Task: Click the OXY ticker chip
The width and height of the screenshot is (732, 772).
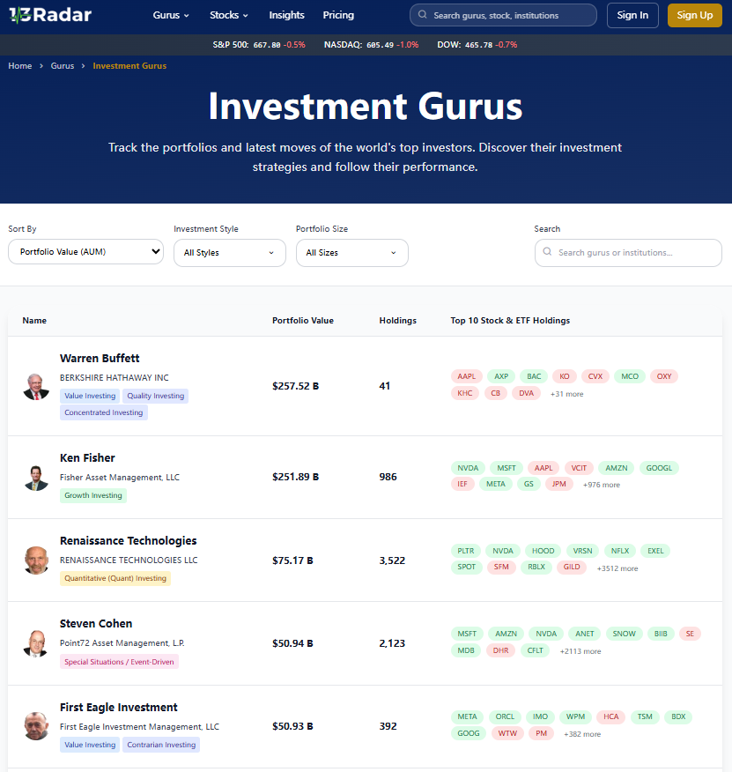Action: [664, 376]
